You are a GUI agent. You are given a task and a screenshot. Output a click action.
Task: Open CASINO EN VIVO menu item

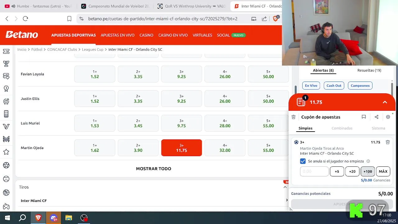173,35
